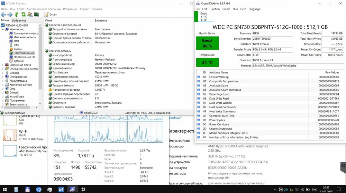Click the green up-level arrow in AIDA64
Image resolution: width=346 pixels, height=193 pixels.
click(x=17, y=14)
